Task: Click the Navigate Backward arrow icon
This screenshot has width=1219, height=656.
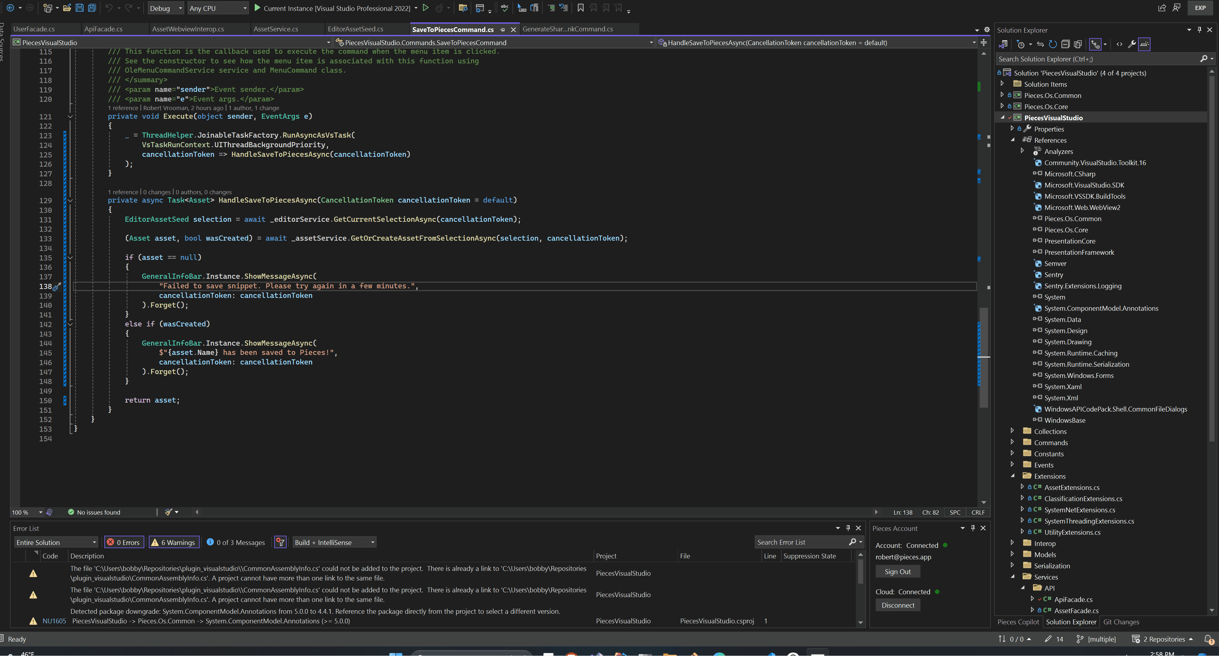Action: tap(10, 8)
